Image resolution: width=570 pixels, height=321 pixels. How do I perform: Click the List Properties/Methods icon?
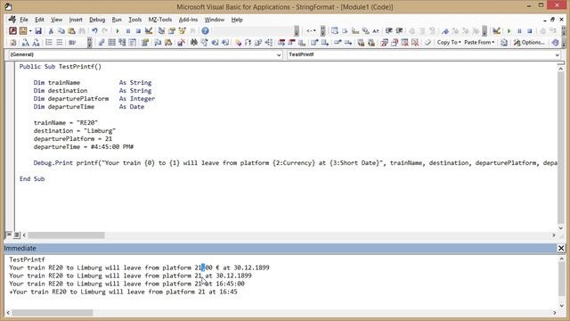(x=335, y=31)
